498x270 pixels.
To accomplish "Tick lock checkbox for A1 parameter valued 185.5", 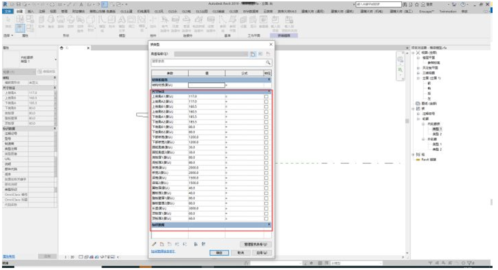I will [x=266, y=116].
